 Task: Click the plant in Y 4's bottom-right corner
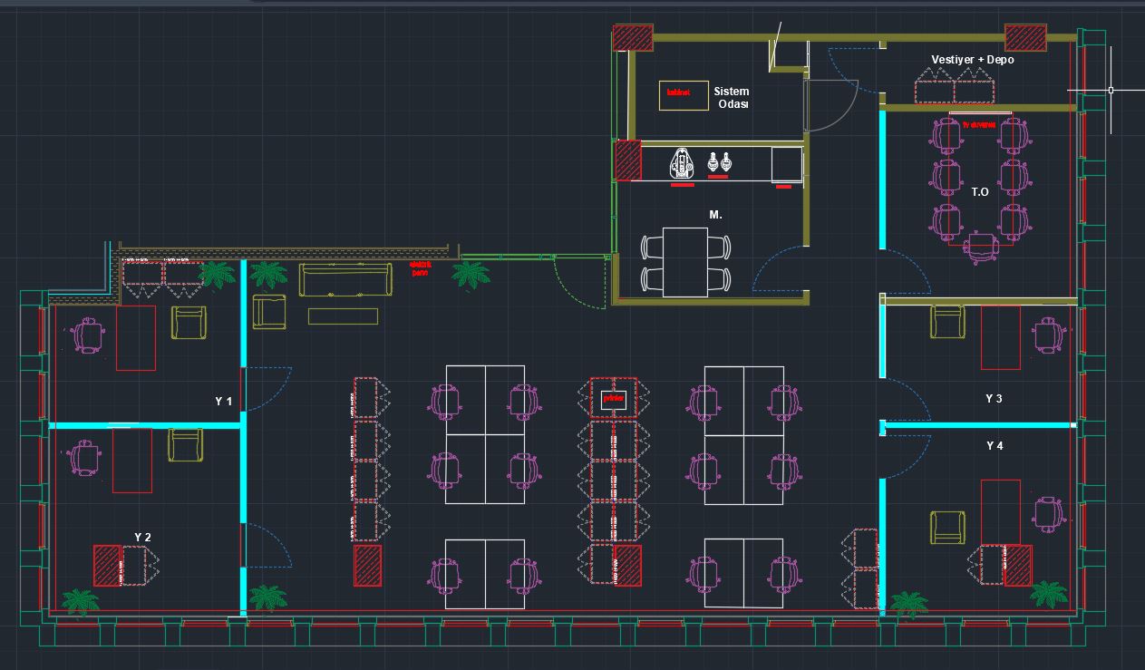(x=1048, y=595)
